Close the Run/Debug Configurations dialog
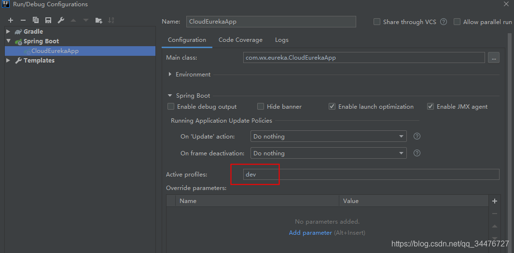Image resolution: width=514 pixels, height=253 pixels. (x=506, y=4)
